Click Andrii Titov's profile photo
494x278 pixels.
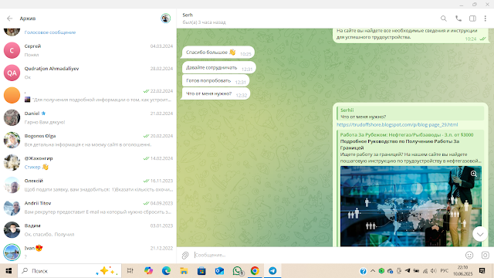[12, 208]
